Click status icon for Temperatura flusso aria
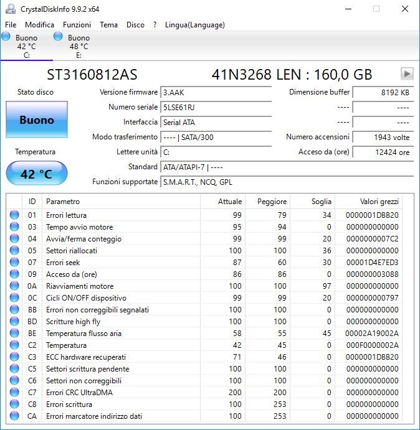Viewport: 420px width, 430px height. coord(14,333)
